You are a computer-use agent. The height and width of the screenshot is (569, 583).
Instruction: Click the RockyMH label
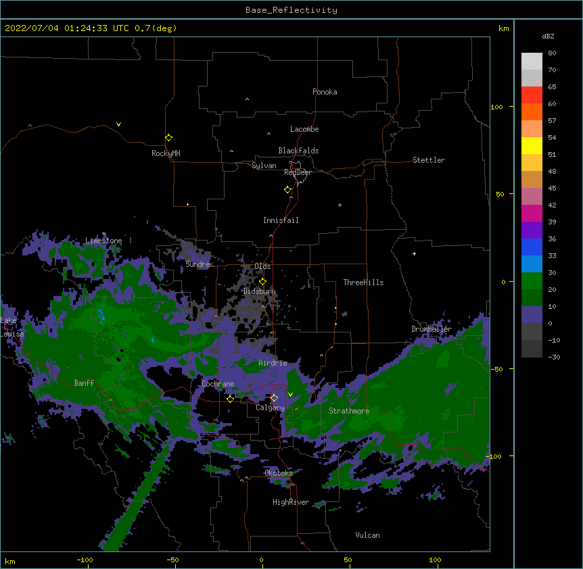(x=166, y=153)
